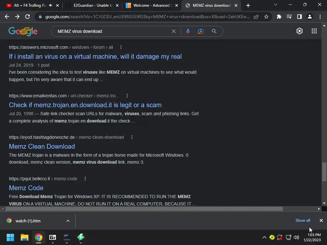Click the horizontal scrollbar thumb

(x=144, y=209)
